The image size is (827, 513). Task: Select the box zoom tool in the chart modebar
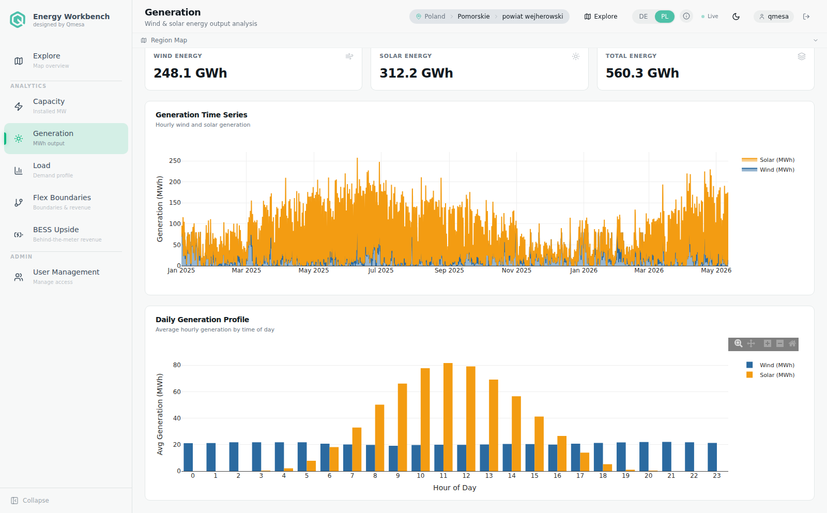tap(738, 344)
